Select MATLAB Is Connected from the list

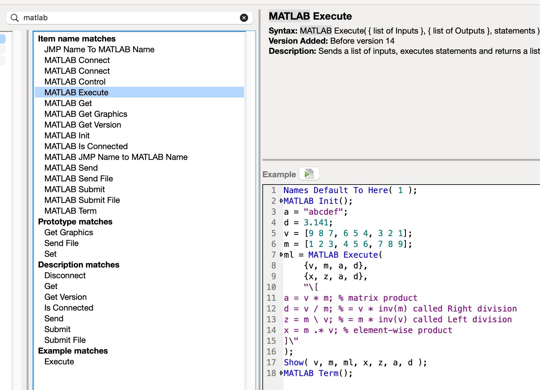(x=86, y=146)
